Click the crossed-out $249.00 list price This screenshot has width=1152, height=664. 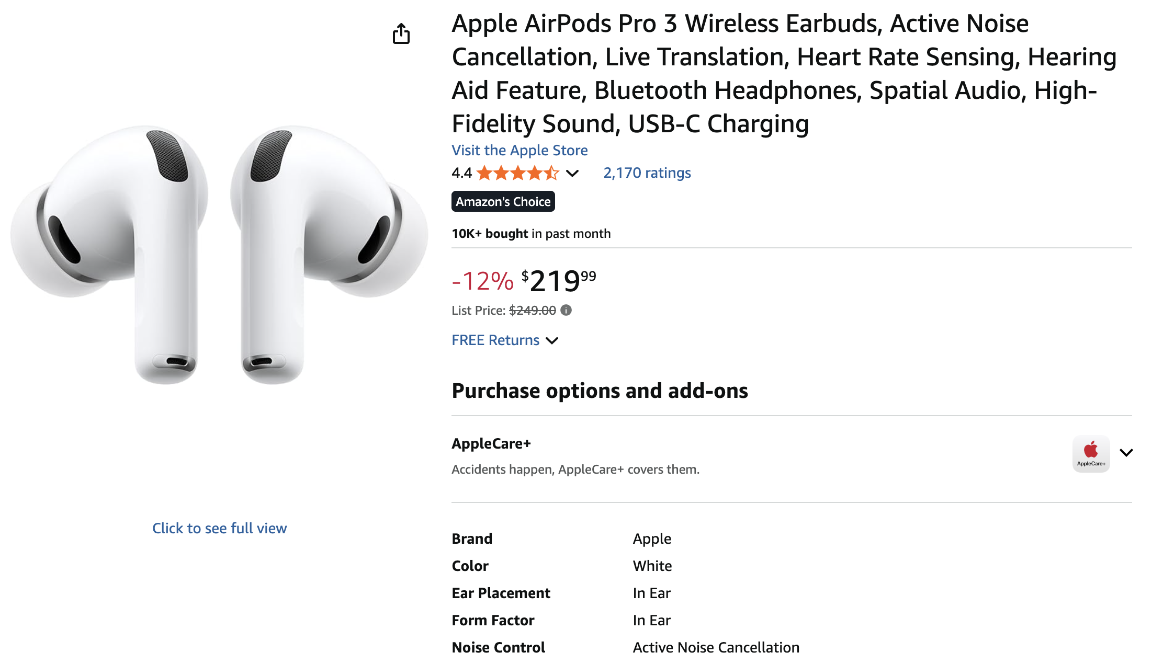tap(533, 310)
